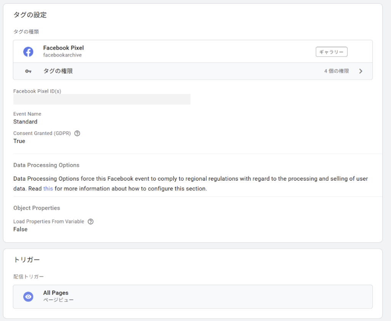Click the All Pages trigger eye icon

click(x=28, y=297)
